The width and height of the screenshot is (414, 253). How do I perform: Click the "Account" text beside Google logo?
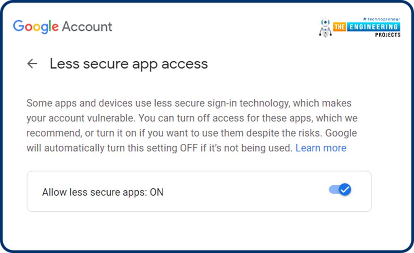click(87, 27)
